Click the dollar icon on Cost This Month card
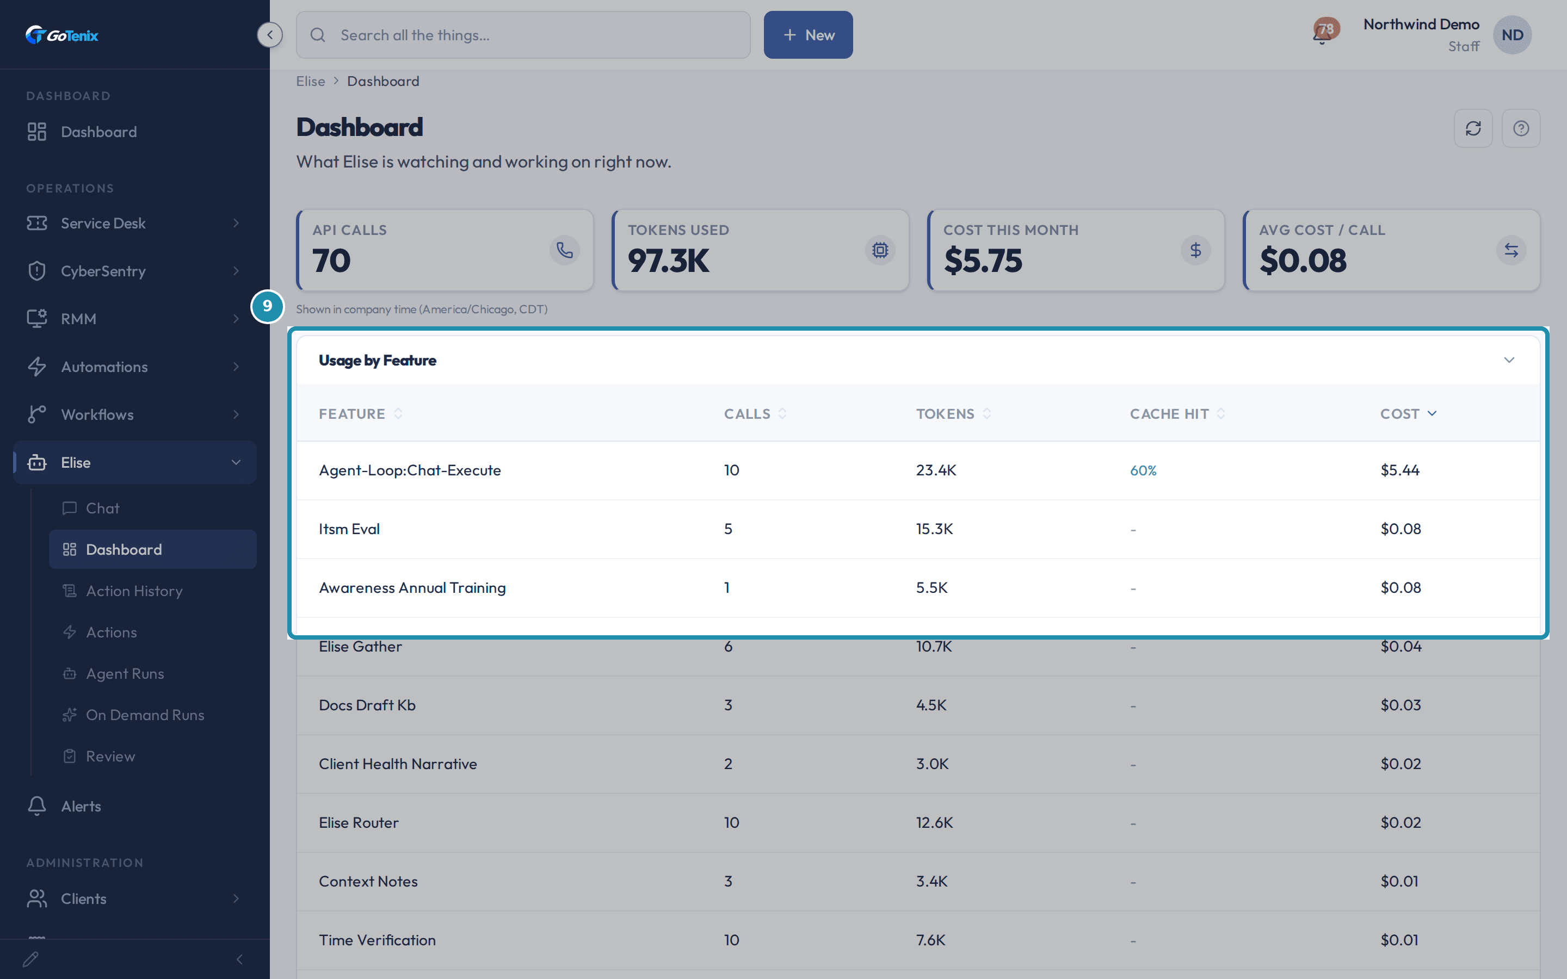 [1195, 250]
